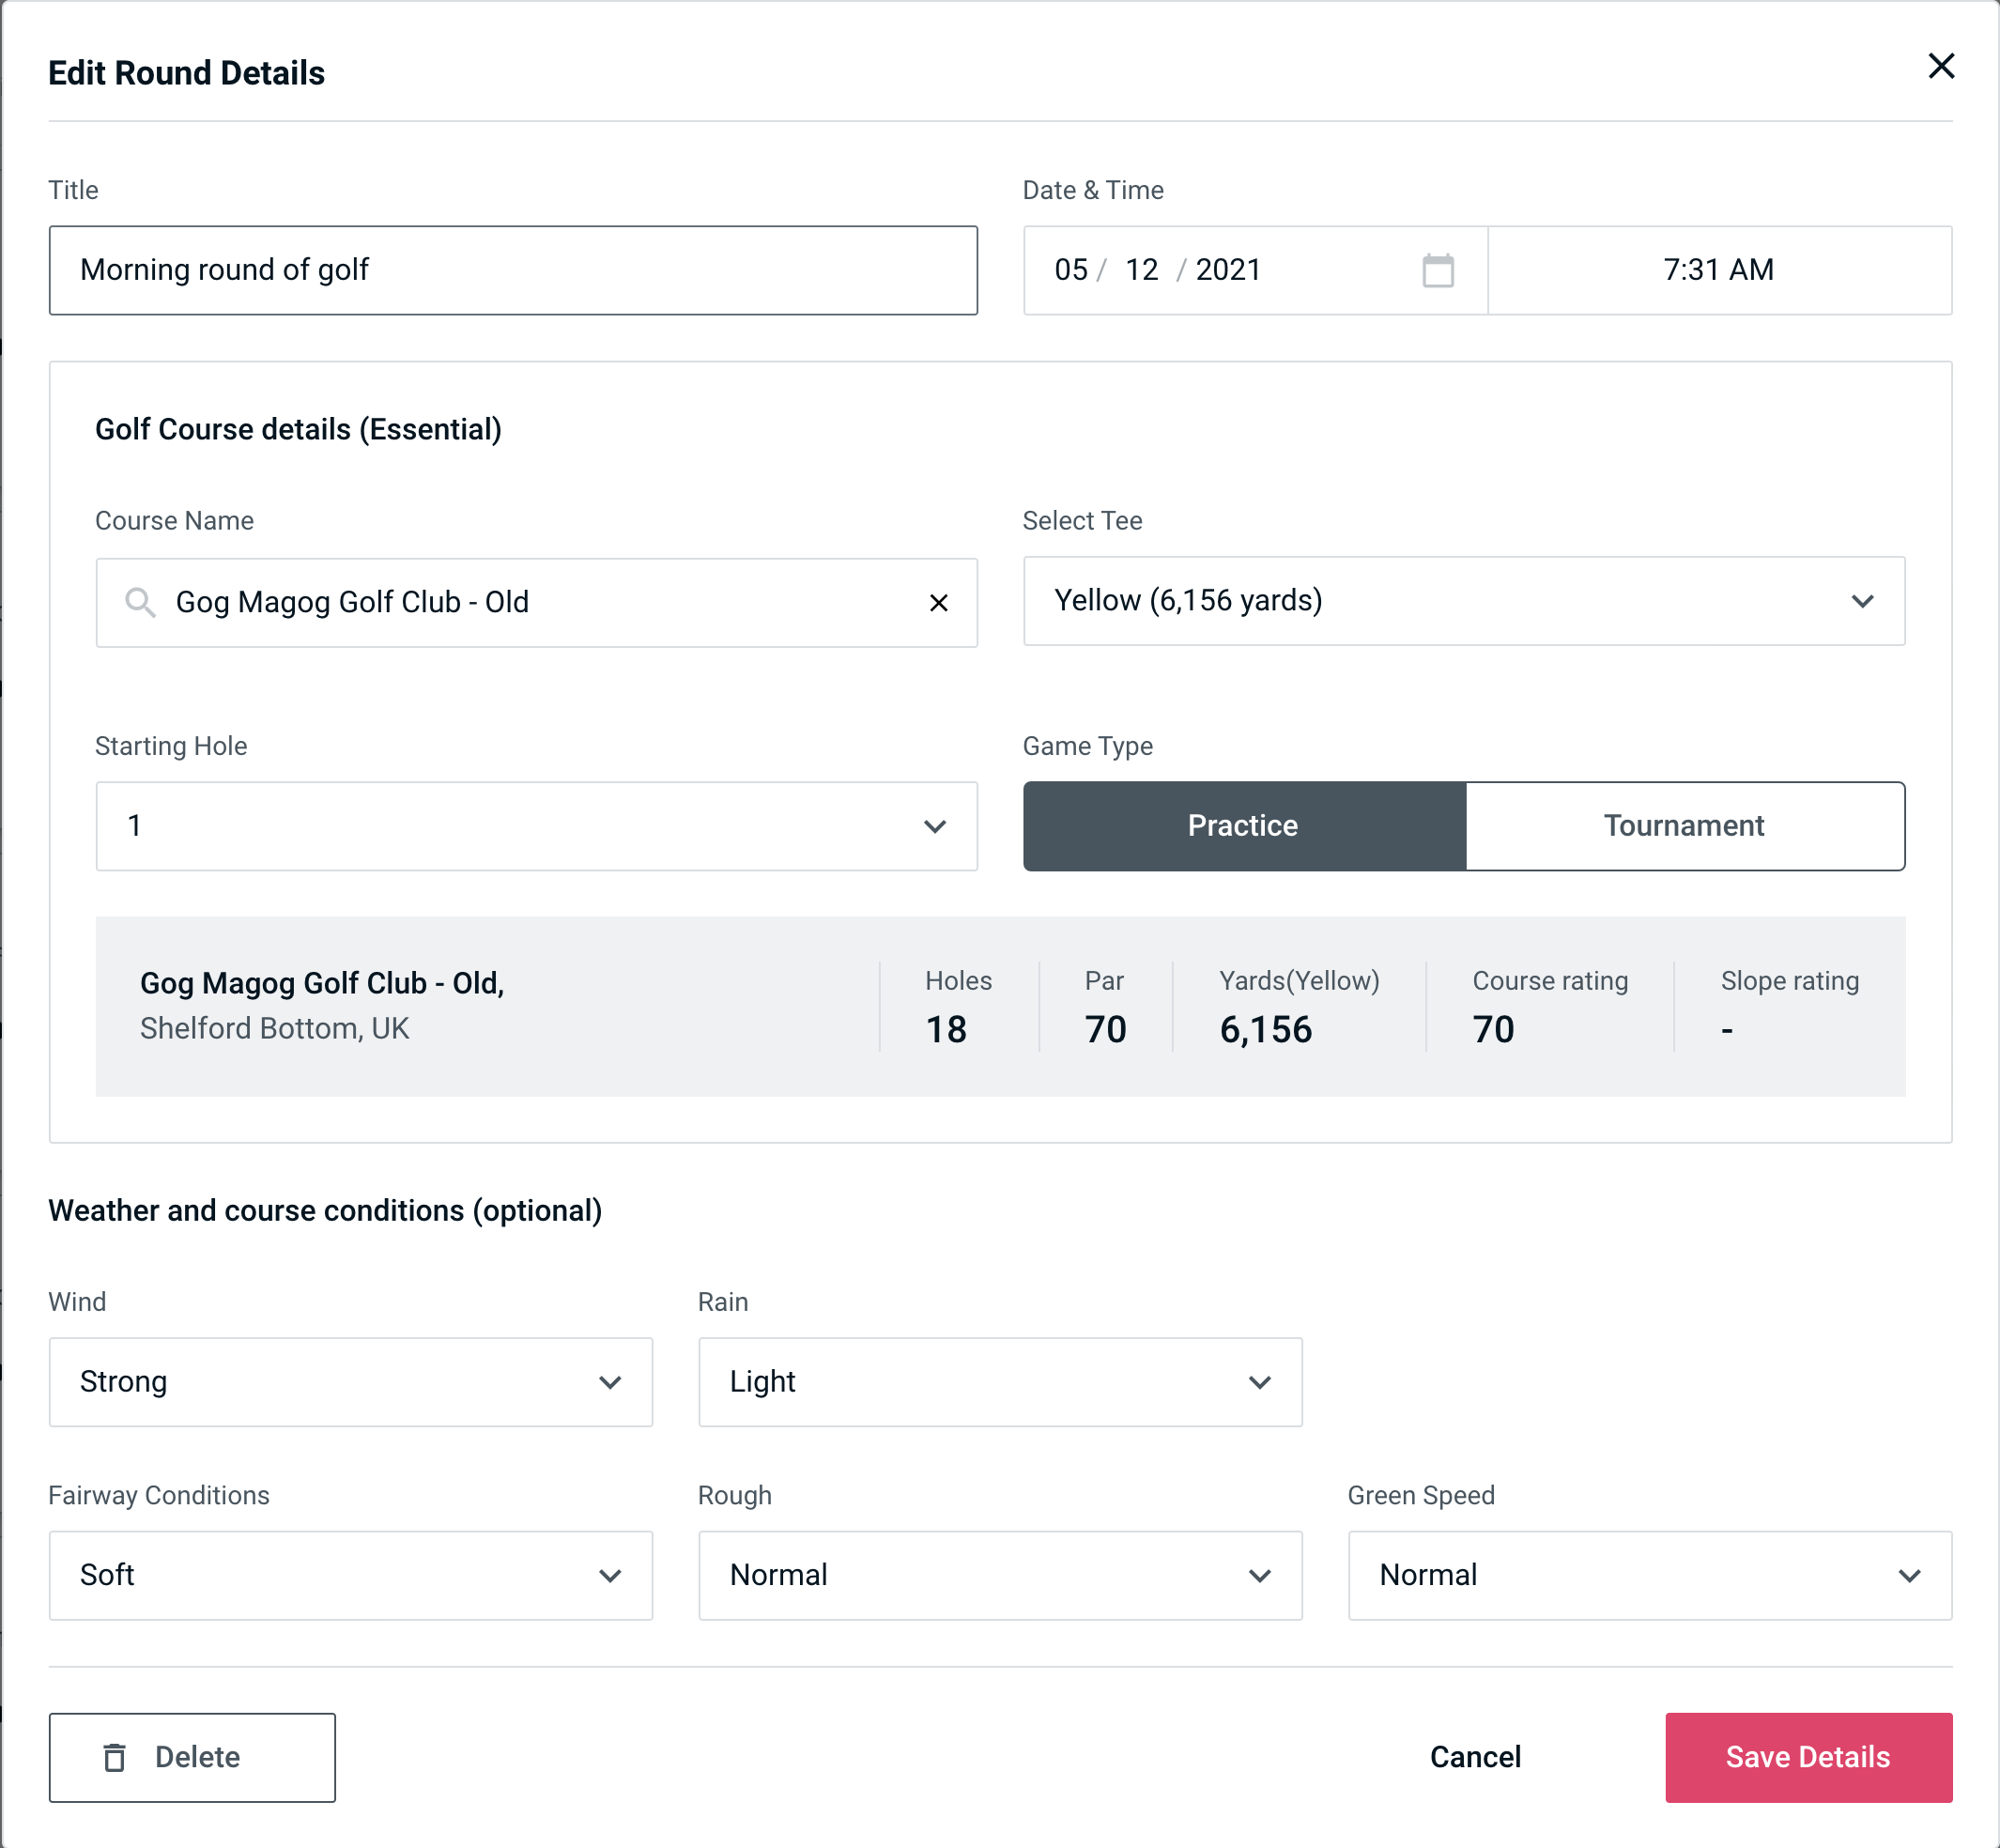Viewport: 2000px width, 1848px height.
Task: Click the calendar icon next to date field
Action: [1436, 270]
